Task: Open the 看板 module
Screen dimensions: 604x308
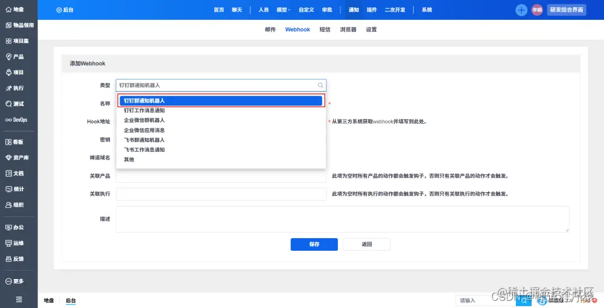Action: tap(14, 142)
